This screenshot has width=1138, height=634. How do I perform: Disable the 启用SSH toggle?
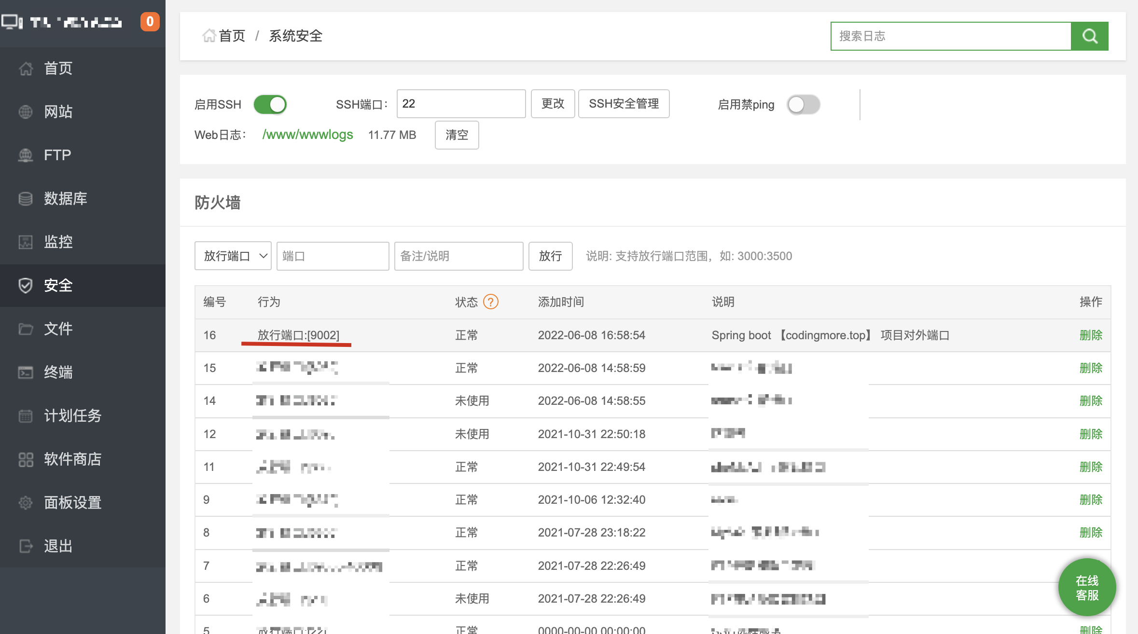270,105
